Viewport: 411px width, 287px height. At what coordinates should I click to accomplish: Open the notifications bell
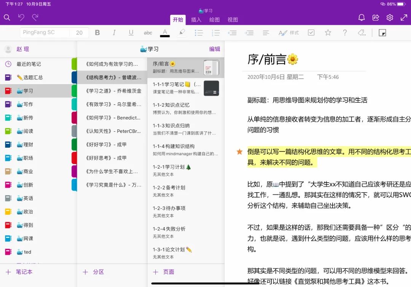click(x=362, y=18)
